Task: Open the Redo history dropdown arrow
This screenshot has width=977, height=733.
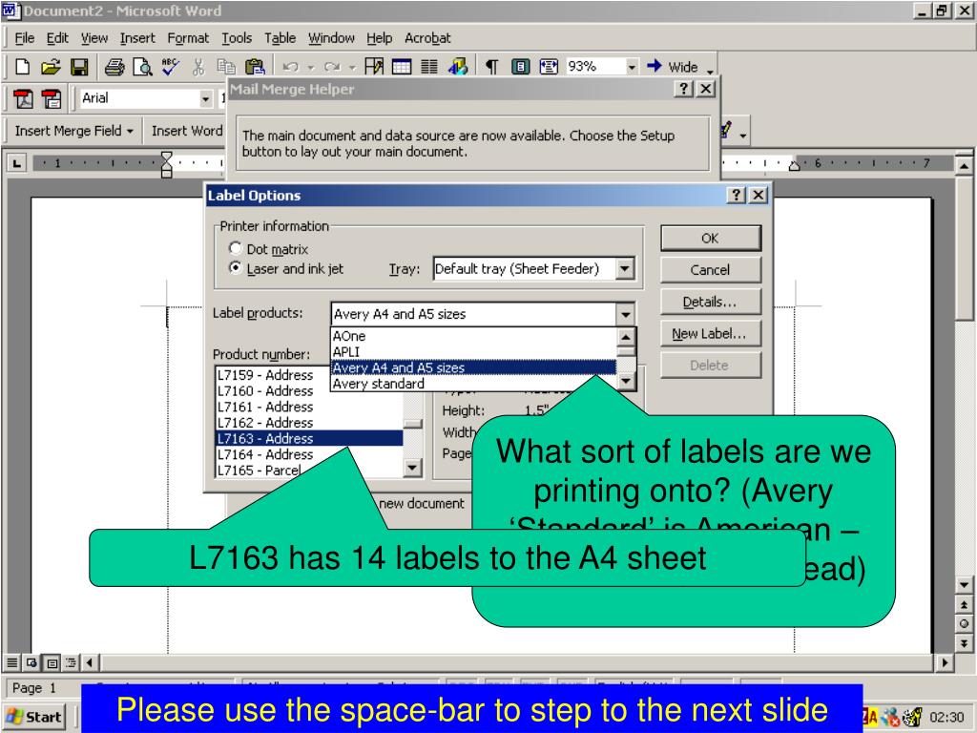Action: pyautogui.click(x=351, y=68)
